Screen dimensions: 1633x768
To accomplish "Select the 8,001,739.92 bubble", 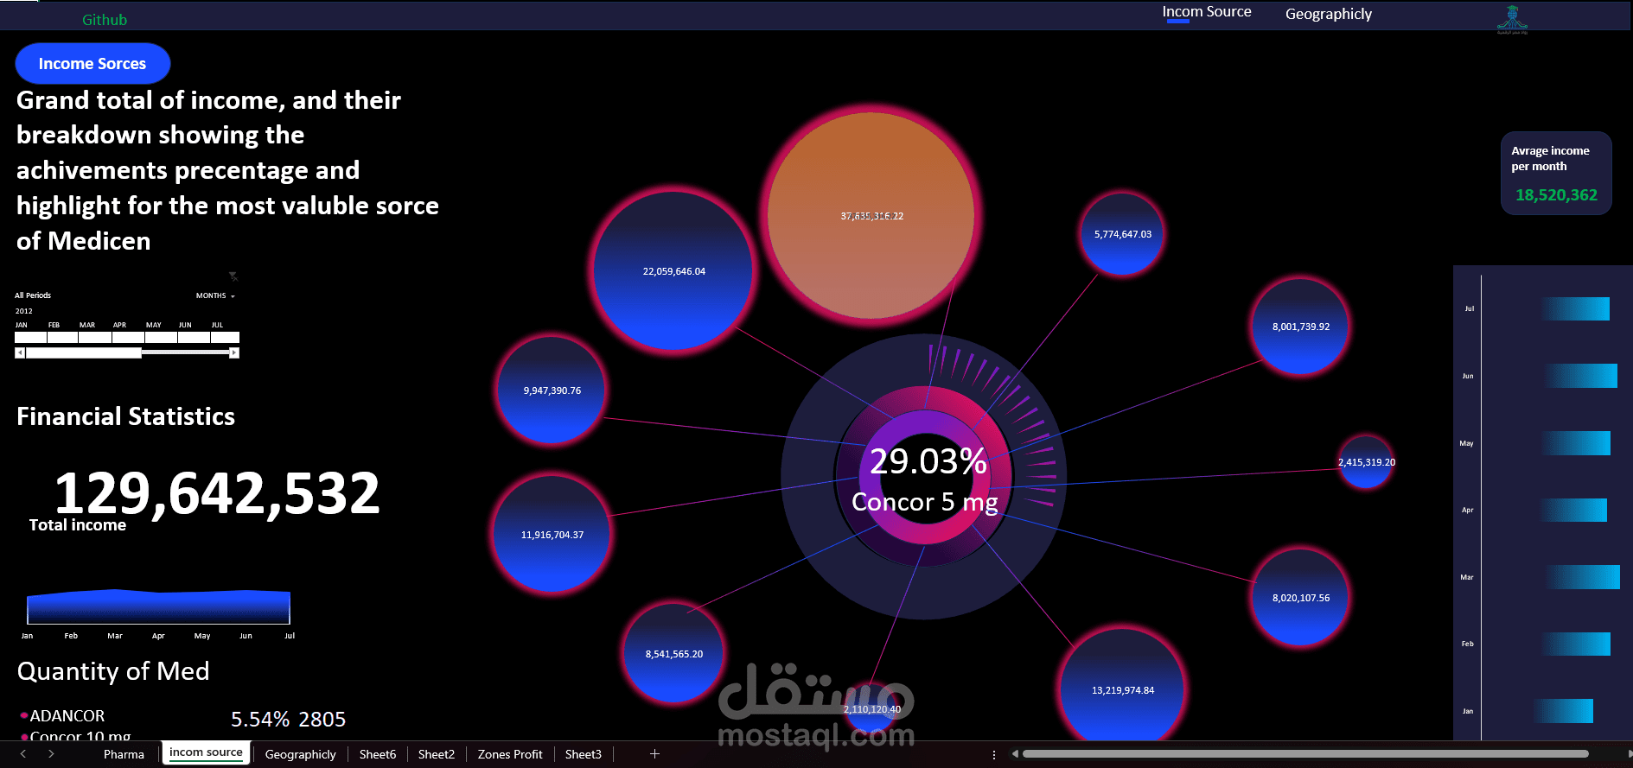I will [x=1300, y=327].
